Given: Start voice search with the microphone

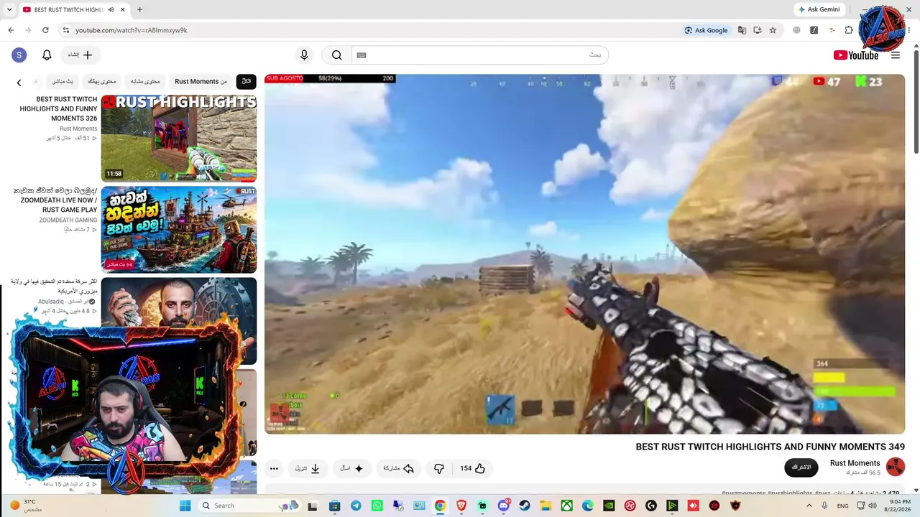Looking at the screenshot, I should pyautogui.click(x=304, y=55).
